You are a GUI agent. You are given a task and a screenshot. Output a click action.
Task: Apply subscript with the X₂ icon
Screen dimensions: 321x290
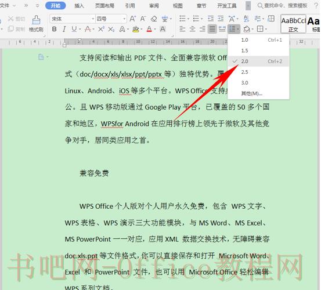coord(111,29)
